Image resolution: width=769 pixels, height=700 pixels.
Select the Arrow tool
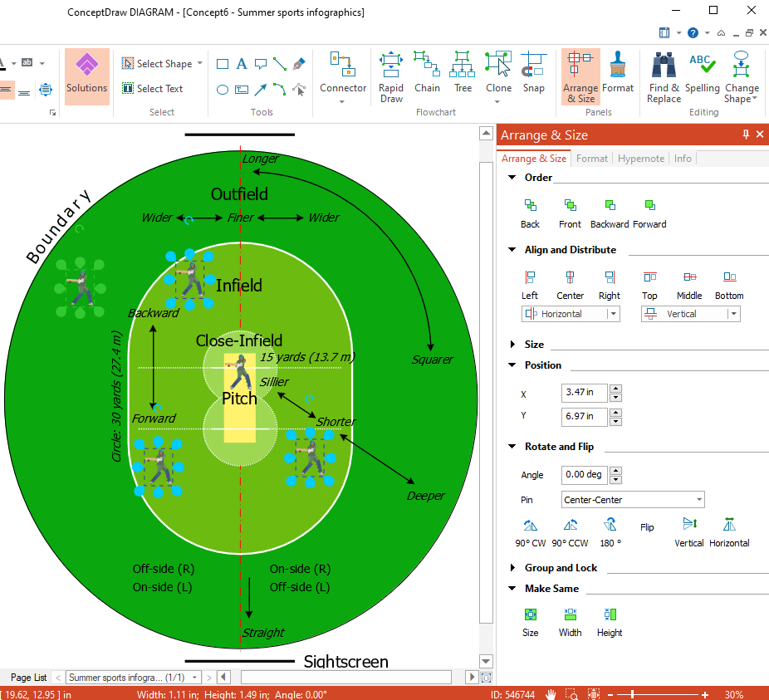coord(261,90)
